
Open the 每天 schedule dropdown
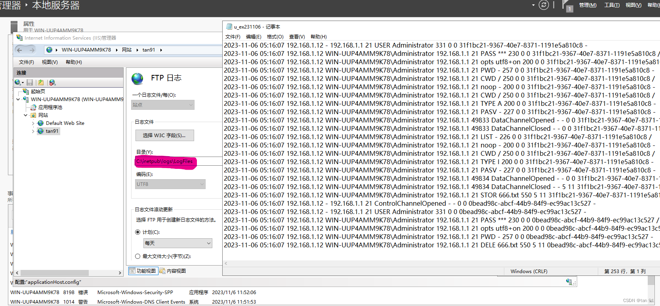(178, 243)
